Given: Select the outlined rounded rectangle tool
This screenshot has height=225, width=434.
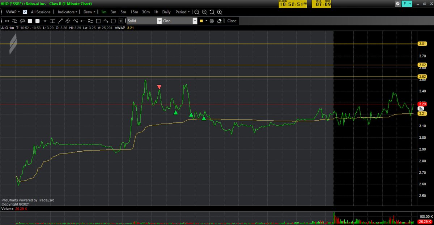Looking at the screenshot, I should pos(113,21).
